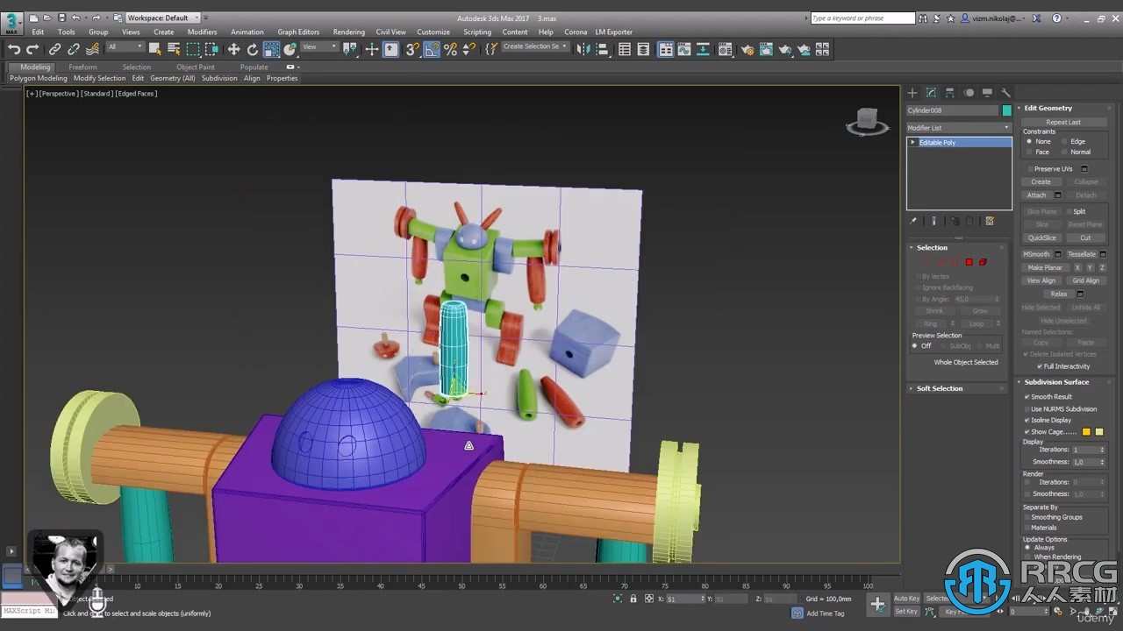Open reference coordinate system View dropdown
Image resolution: width=1123 pixels, height=631 pixels.
tap(319, 47)
